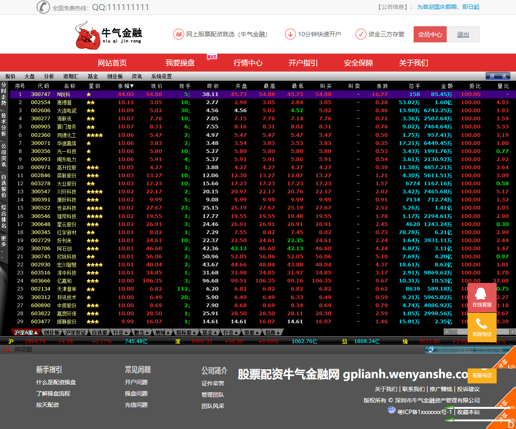Expand the 指标股 category tab
This screenshot has width=516, height=429.
coord(186,333)
